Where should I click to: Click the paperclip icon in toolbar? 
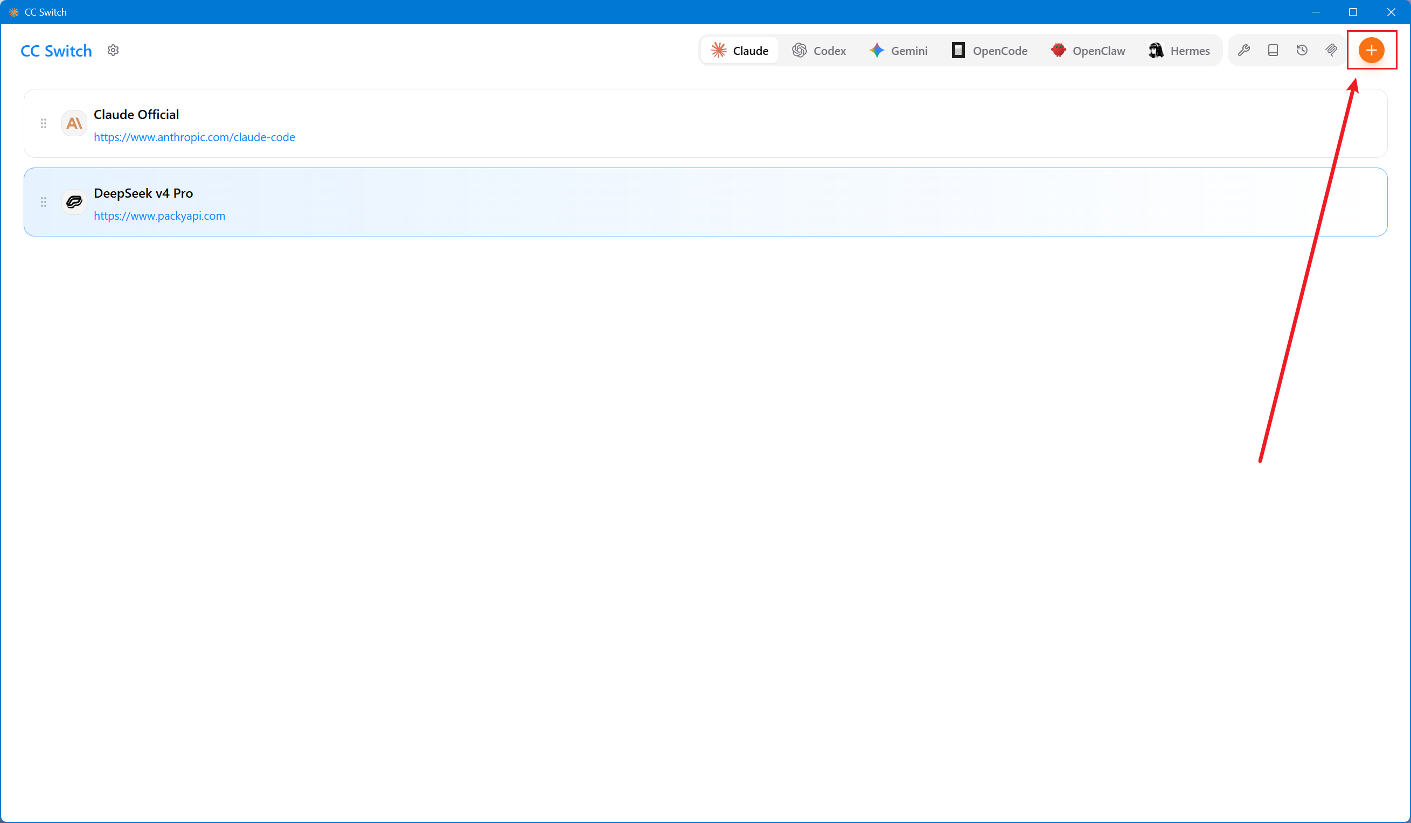click(1331, 51)
